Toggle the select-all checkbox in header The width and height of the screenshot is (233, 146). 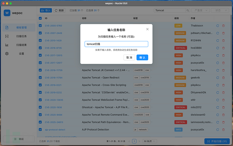41,18
